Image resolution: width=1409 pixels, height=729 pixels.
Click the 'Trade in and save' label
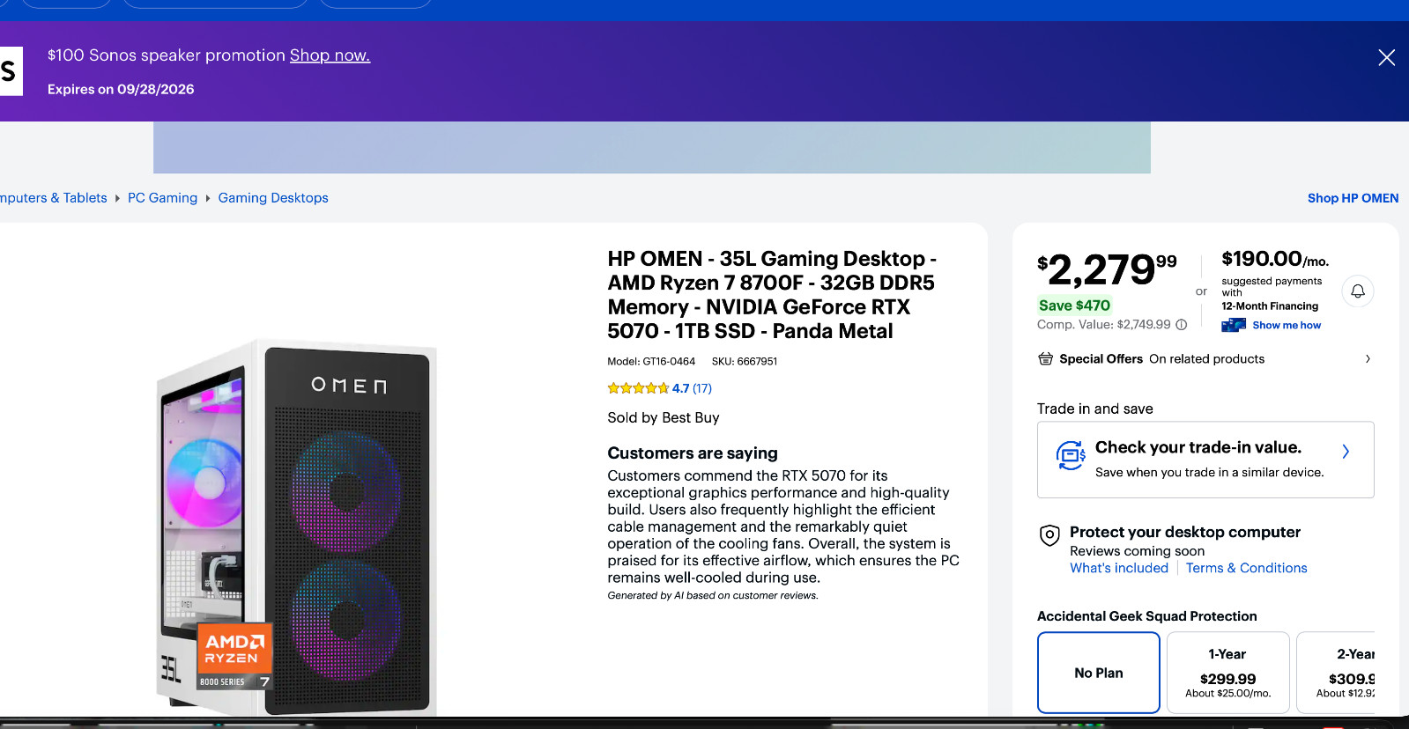click(1095, 409)
